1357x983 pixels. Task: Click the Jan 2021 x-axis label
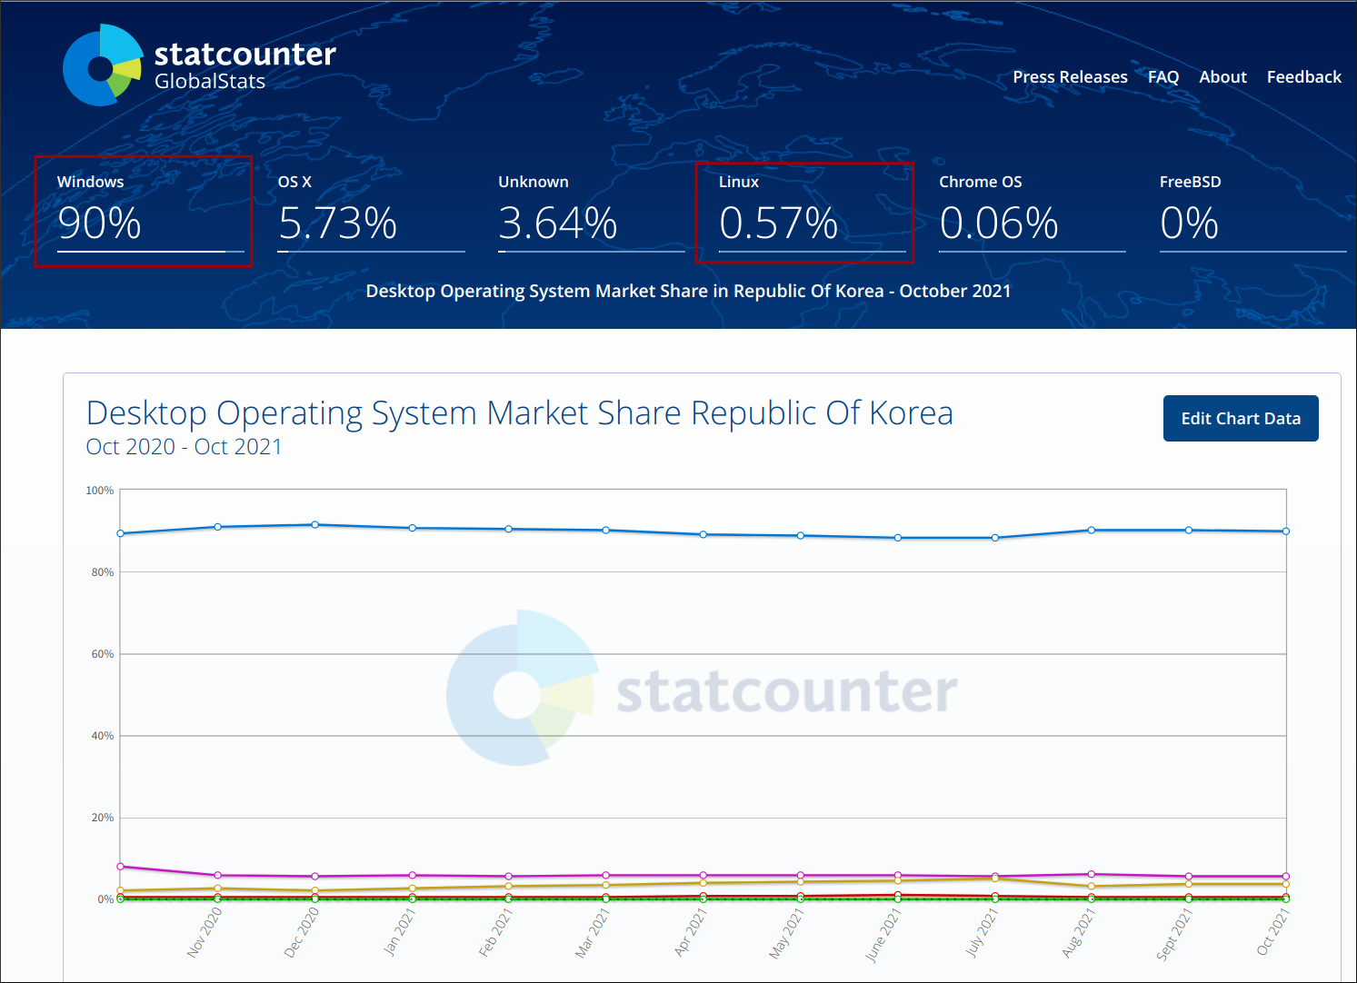tap(399, 932)
